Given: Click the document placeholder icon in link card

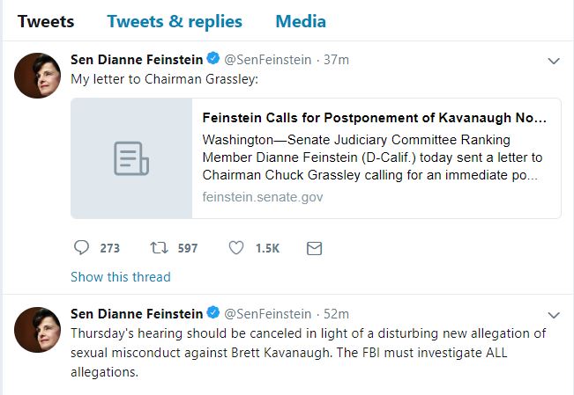Looking at the screenshot, I should click(131, 158).
